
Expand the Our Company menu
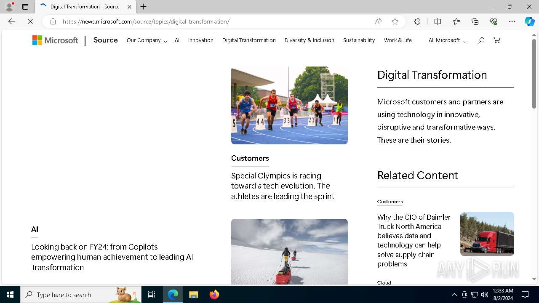point(147,40)
